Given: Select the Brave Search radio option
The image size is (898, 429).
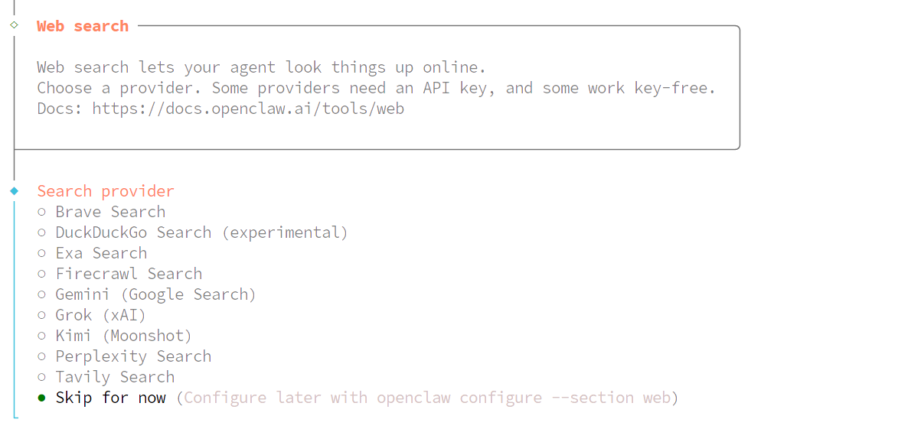Looking at the screenshot, I should point(109,212).
